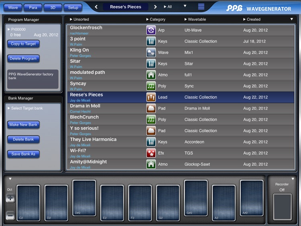
Task: Tap the D2 key pad
Action: point(56,203)
